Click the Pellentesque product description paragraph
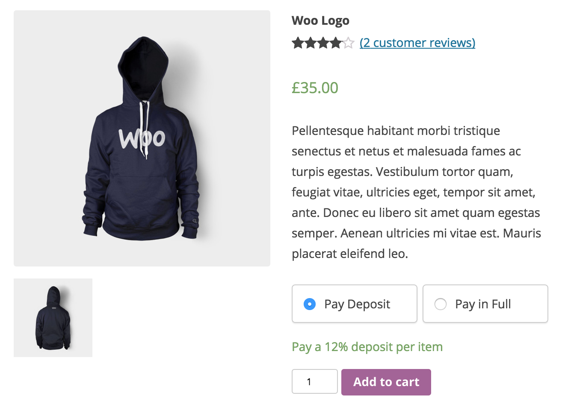This screenshot has height=410, width=568. click(x=416, y=192)
